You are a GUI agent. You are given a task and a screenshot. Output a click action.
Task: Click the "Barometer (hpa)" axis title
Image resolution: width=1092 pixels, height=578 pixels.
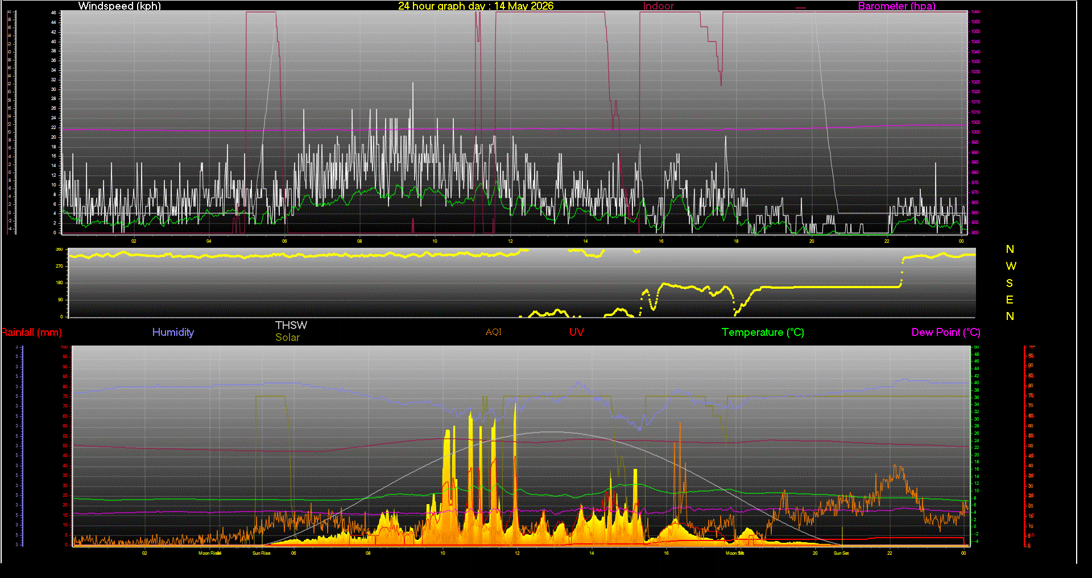pos(896,6)
